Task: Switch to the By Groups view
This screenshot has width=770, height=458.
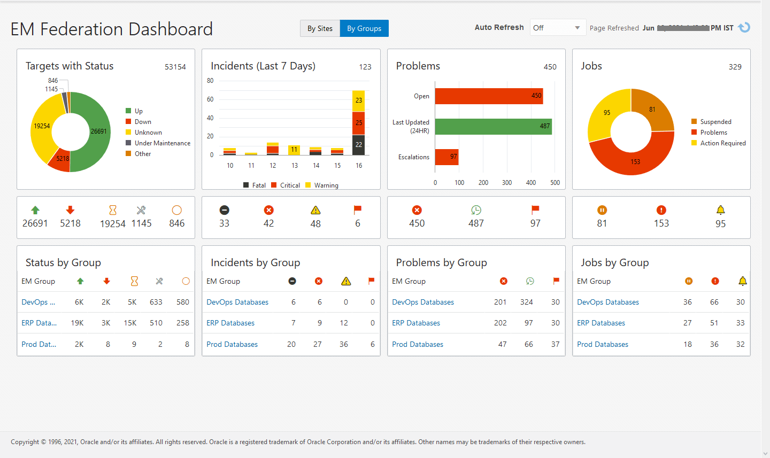Action: [364, 28]
